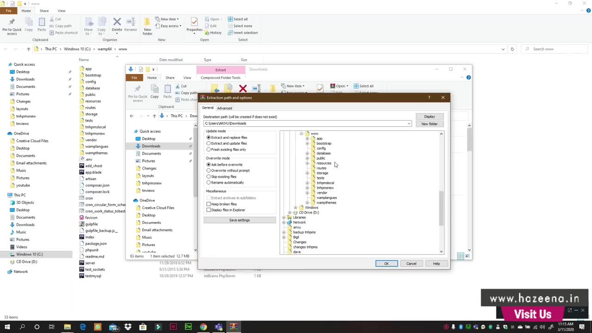Screen dimensions: 592x333
Task: Confirm extraction with OK button
Action: pyautogui.click(x=386, y=264)
